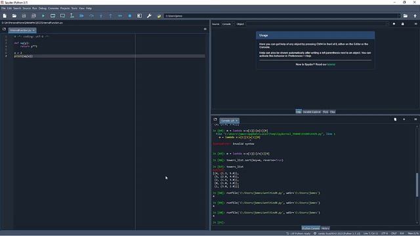Open the Source menu
Viewport: 420px width, 236px height.
pyautogui.click(x=26, y=9)
